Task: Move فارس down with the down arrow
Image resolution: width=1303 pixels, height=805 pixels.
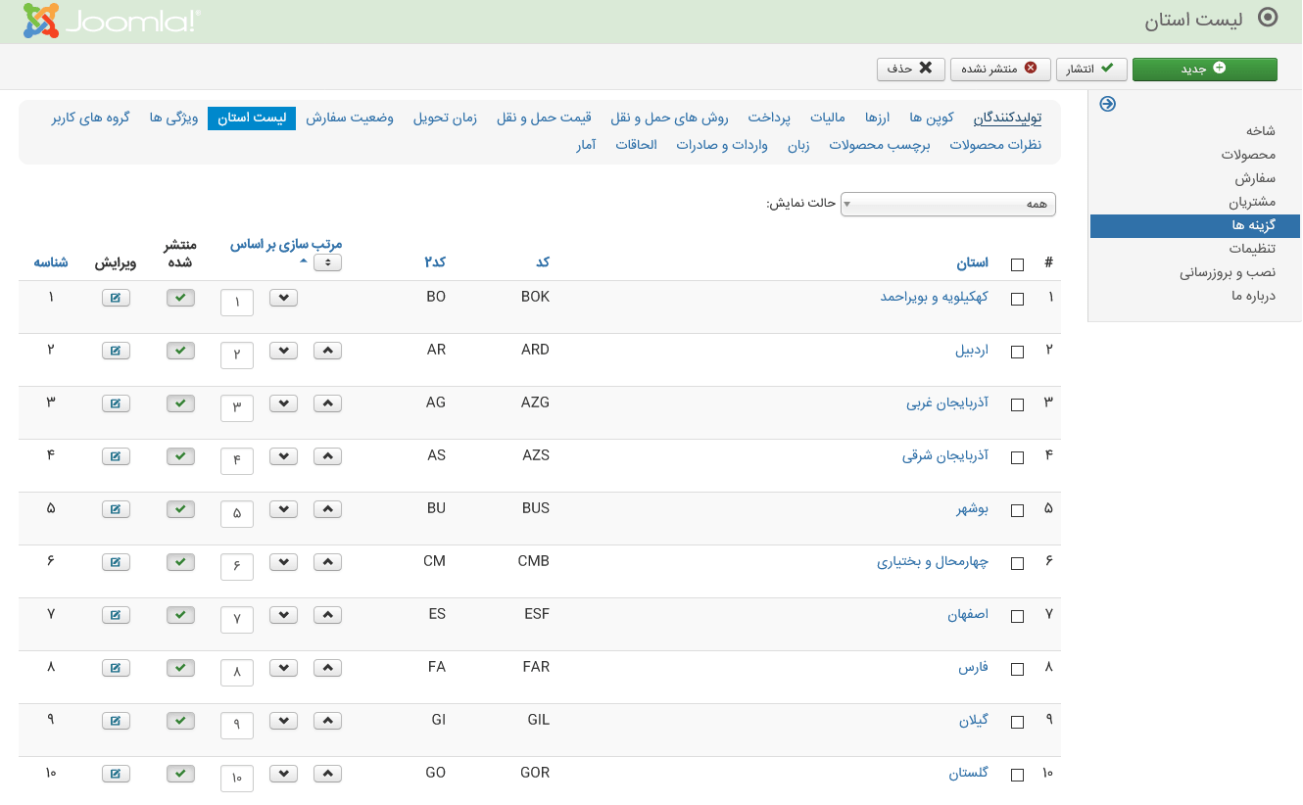Action: tap(283, 668)
